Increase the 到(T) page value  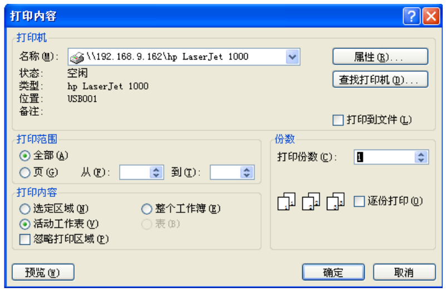[x=247, y=169]
